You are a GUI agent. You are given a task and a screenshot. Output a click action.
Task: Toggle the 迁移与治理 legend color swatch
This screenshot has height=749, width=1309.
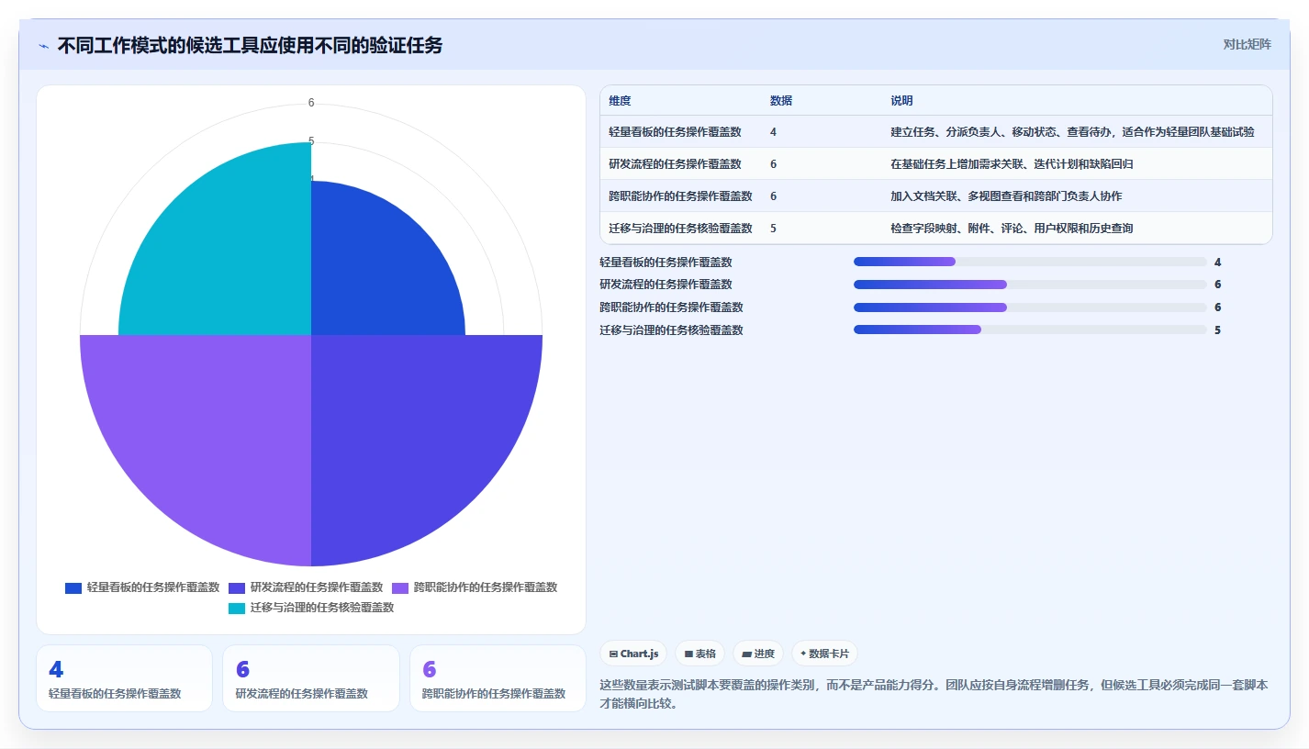(x=237, y=608)
